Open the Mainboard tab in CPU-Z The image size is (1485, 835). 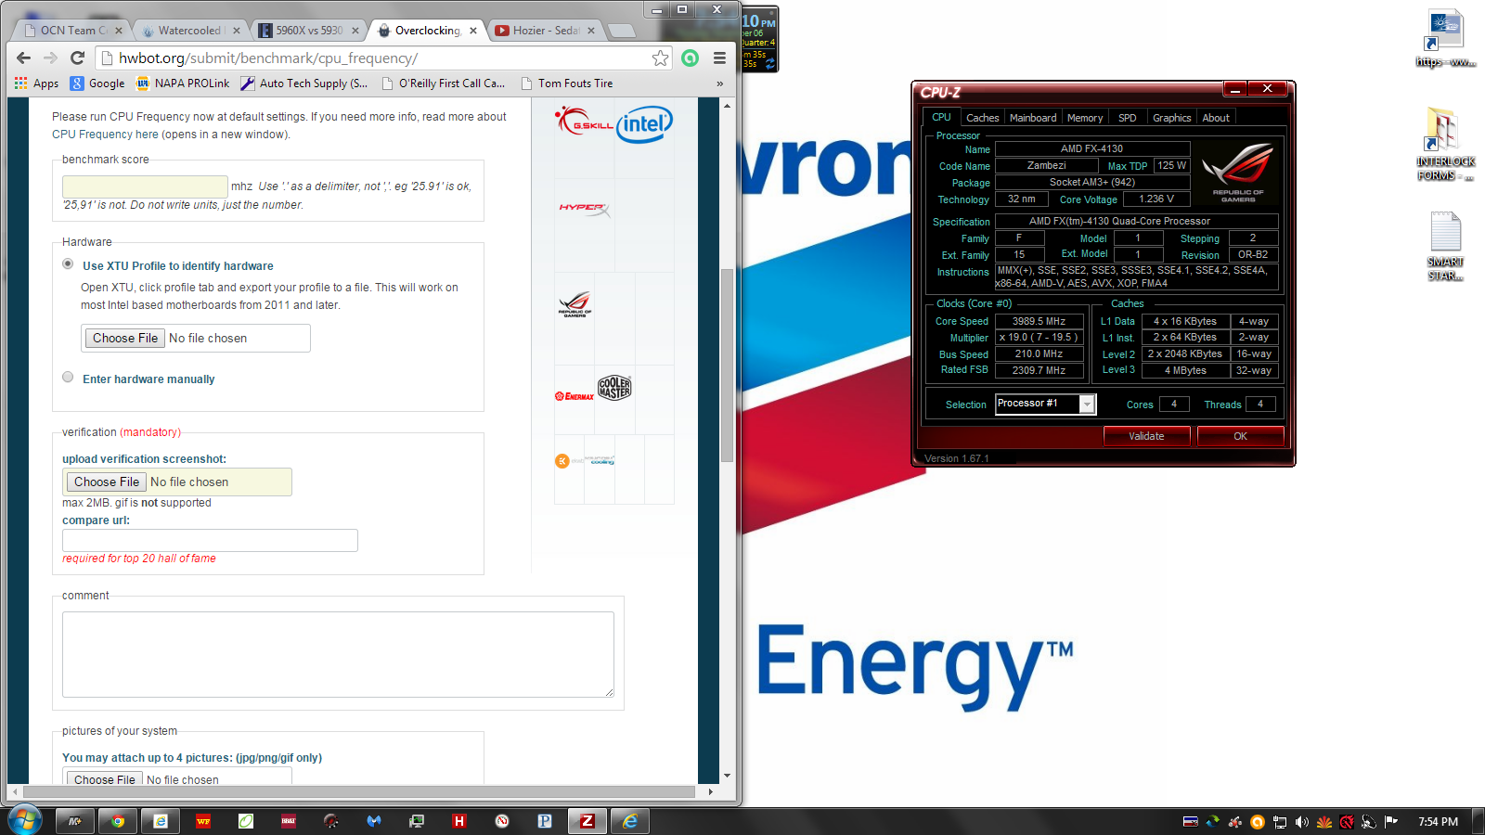click(1033, 118)
